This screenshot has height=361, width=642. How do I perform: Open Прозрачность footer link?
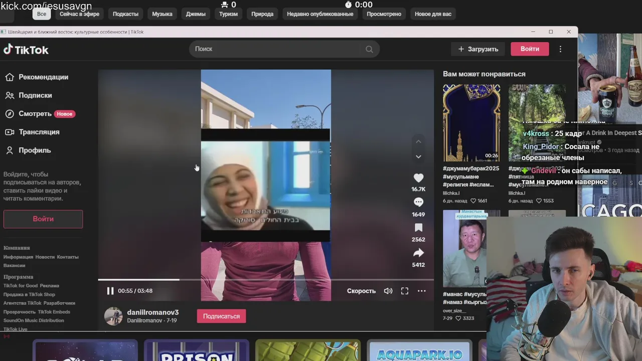click(20, 312)
